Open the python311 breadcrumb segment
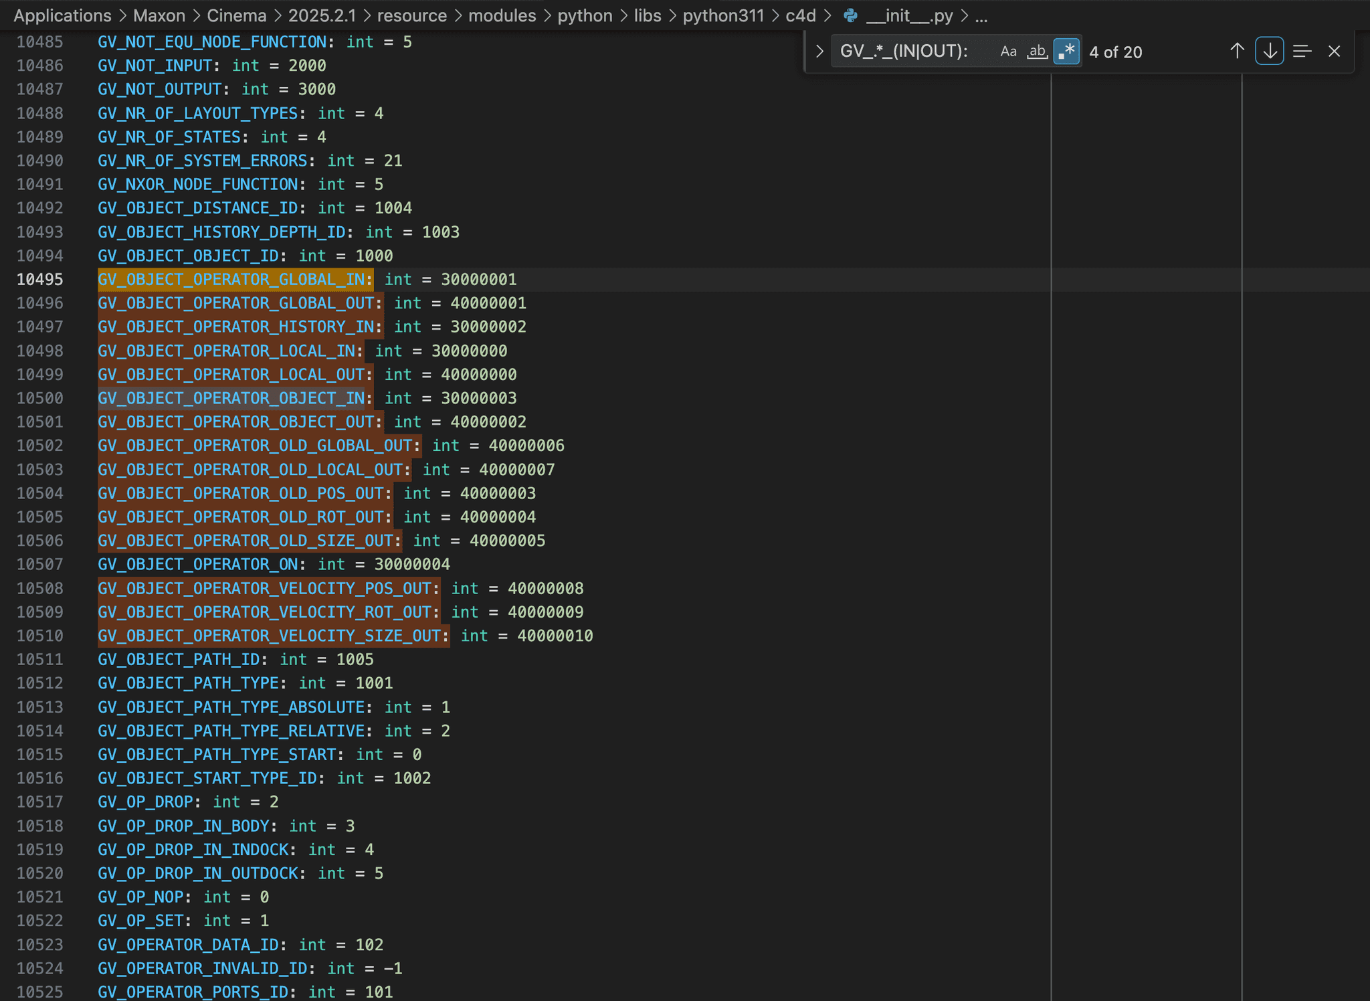The image size is (1370, 1001). (723, 15)
